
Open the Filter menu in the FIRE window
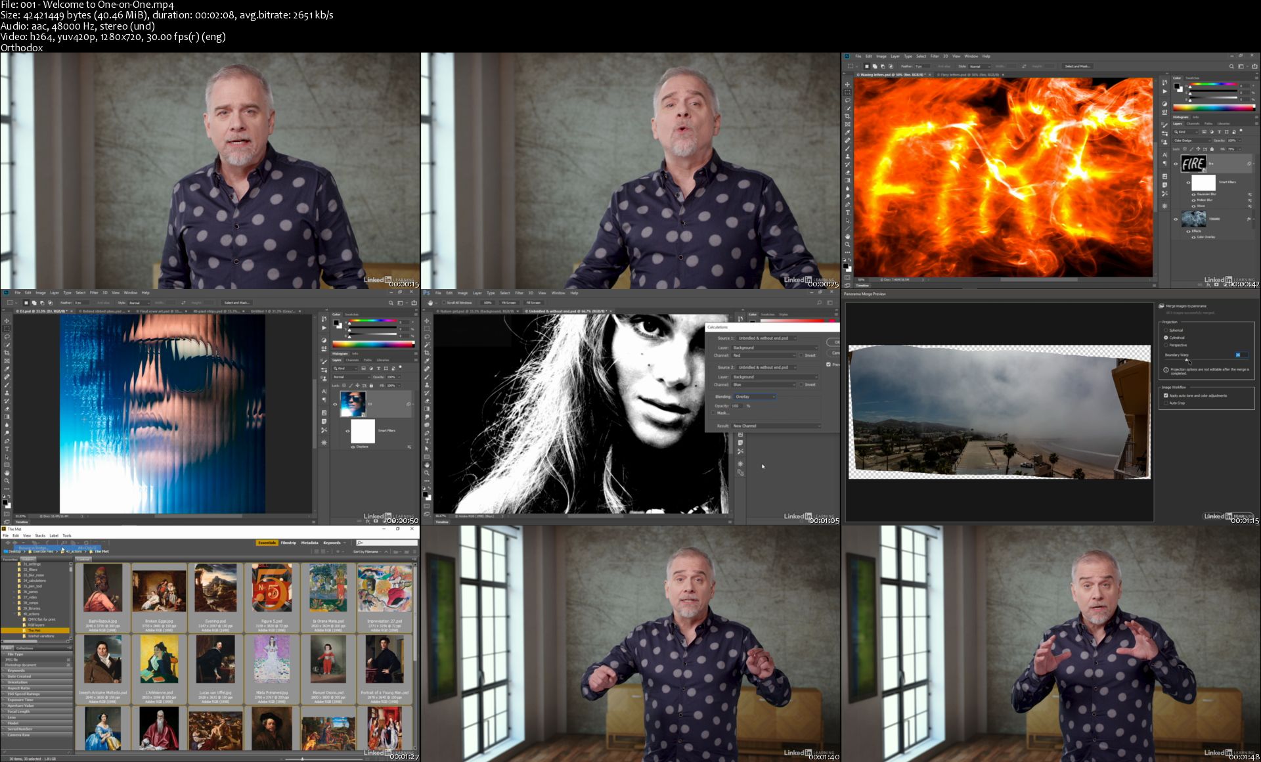935,56
